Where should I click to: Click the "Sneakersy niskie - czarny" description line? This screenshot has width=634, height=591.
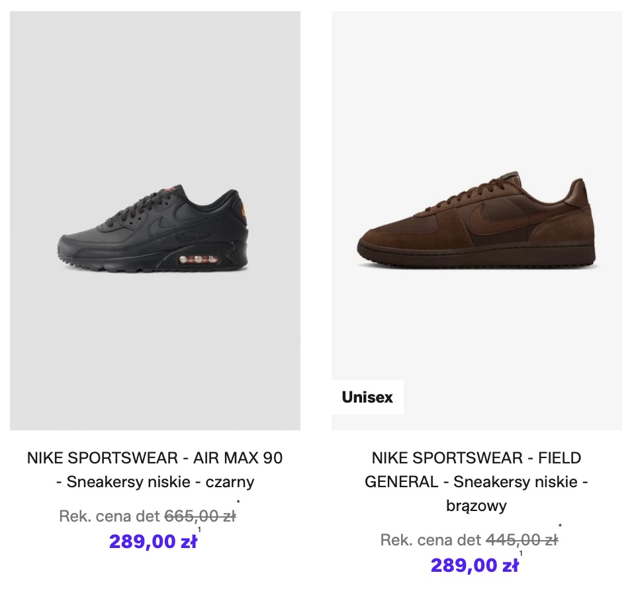click(160, 482)
